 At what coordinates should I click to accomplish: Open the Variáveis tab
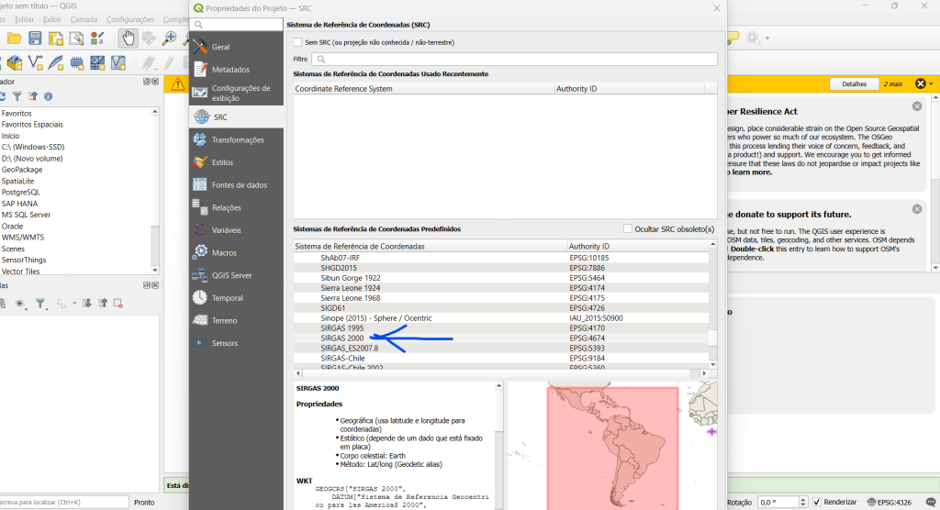click(x=236, y=230)
